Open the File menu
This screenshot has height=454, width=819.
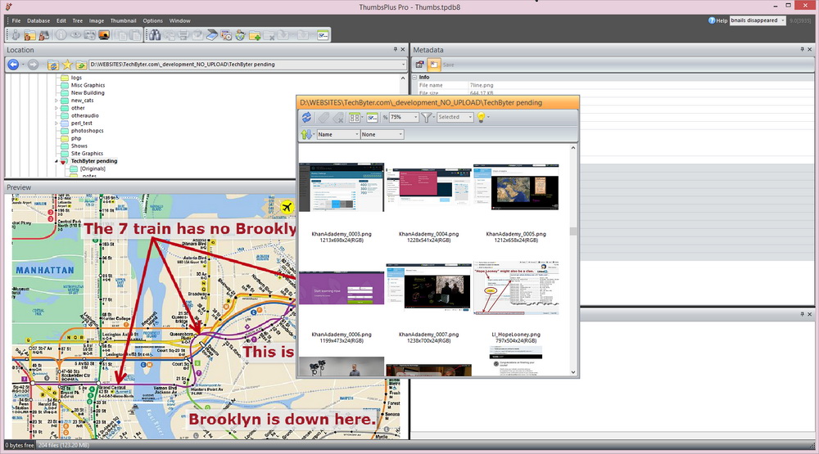[x=16, y=21]
